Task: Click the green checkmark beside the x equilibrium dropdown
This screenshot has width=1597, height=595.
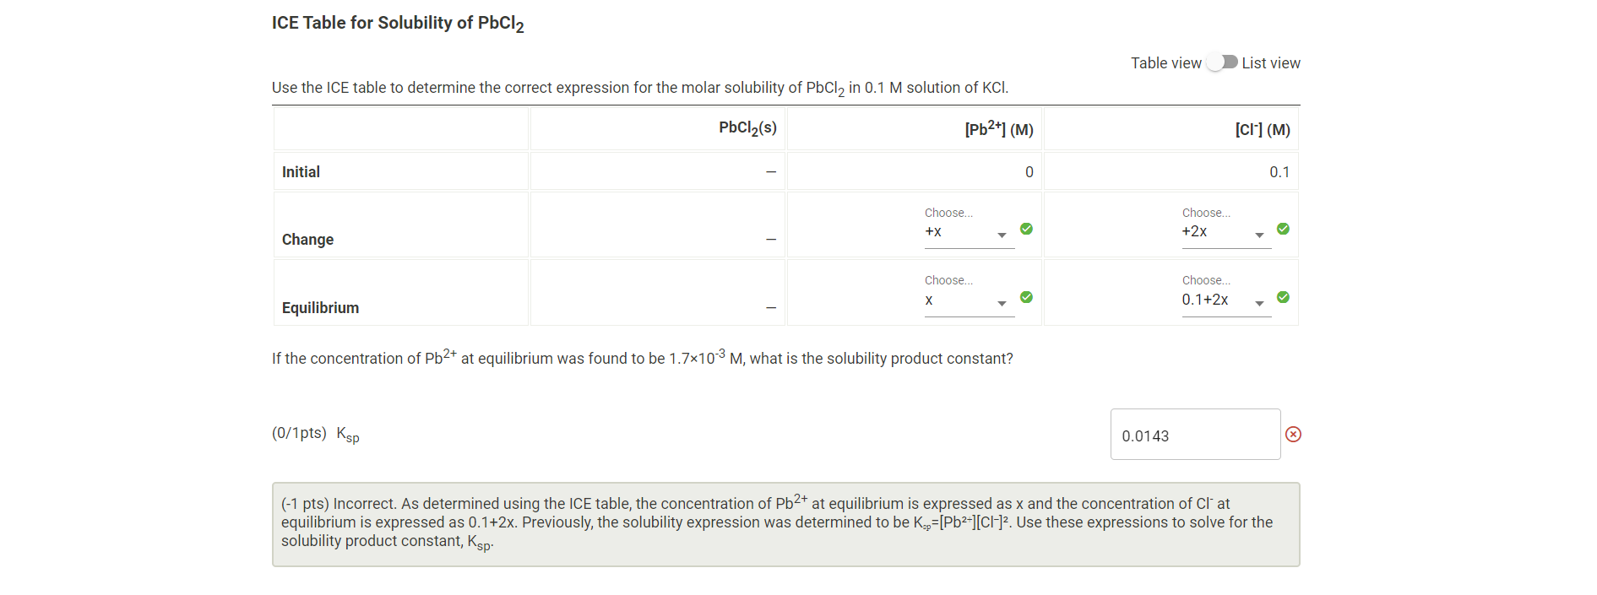Action: pyautogui.click(x=1026, y=297)
